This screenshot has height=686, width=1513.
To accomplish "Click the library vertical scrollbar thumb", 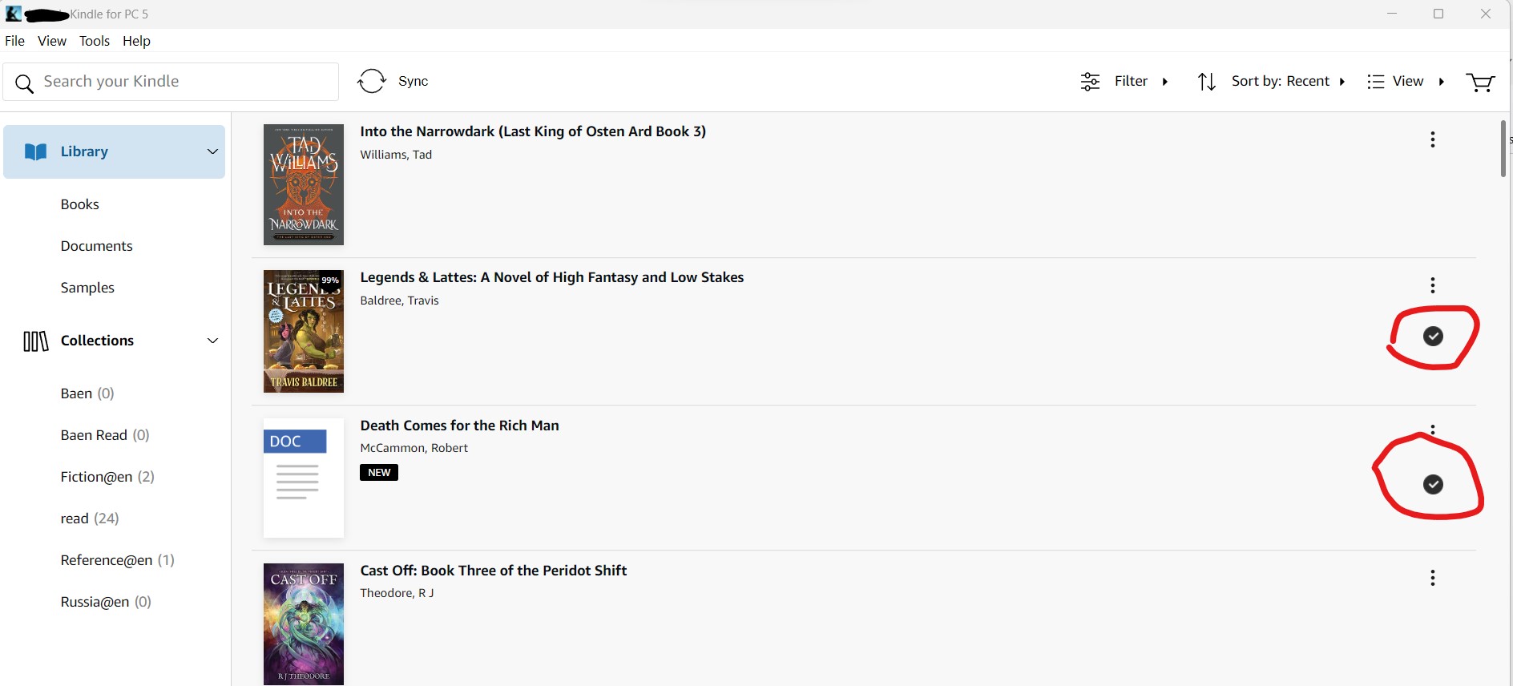I will (1503, 149).
